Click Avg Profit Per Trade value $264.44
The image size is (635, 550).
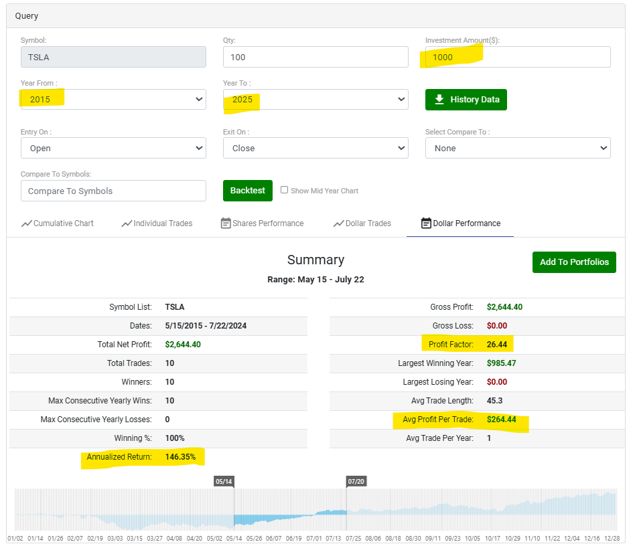point(501,420)
